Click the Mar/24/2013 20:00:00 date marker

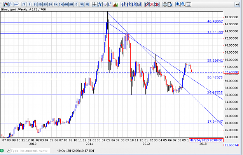[x=206, y=140]
